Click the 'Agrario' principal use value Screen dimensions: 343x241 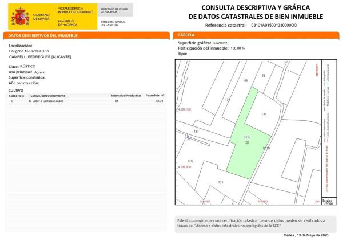(40, 72)
